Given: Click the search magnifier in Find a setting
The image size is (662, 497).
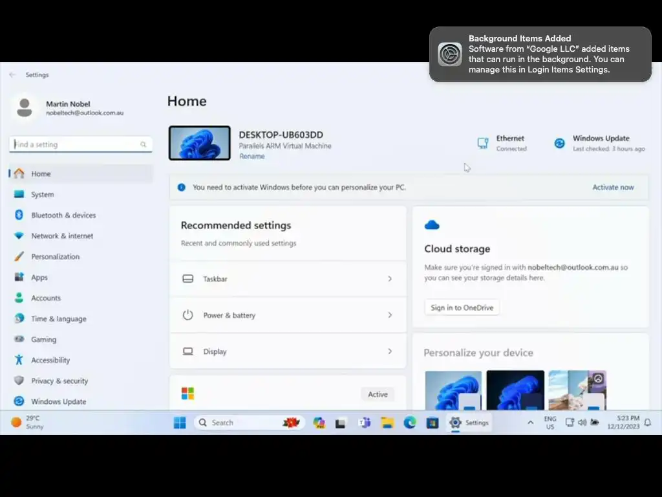Looking at the screenshot, I should point(144,144).
